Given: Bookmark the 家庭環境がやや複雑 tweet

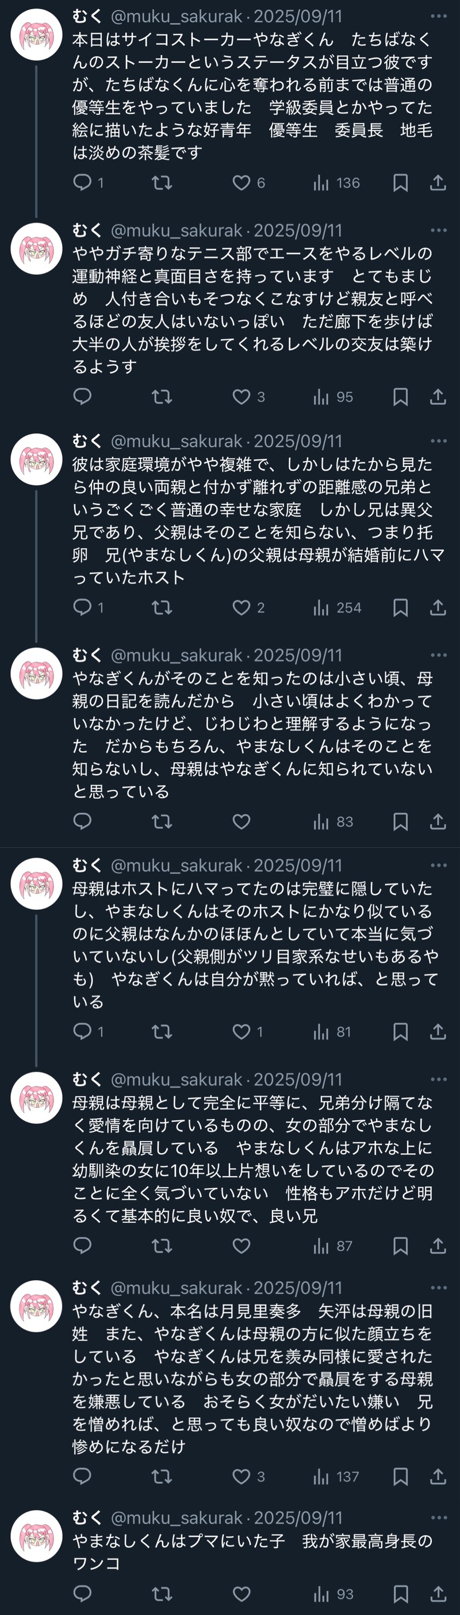Looking at the screenshot, I should click(400, 607).
